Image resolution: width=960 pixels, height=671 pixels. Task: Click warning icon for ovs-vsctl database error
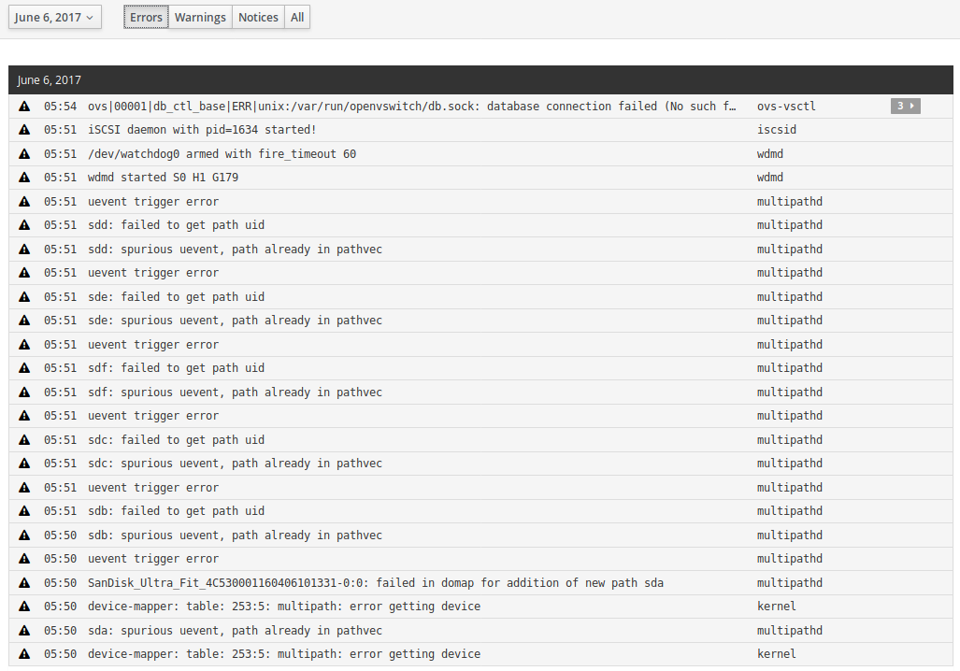pyautogui.click(x=24, y=107)
